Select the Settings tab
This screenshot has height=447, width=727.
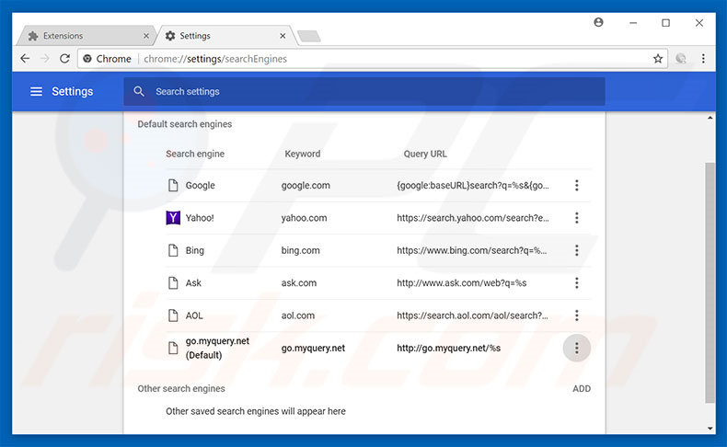pos(224,36)
